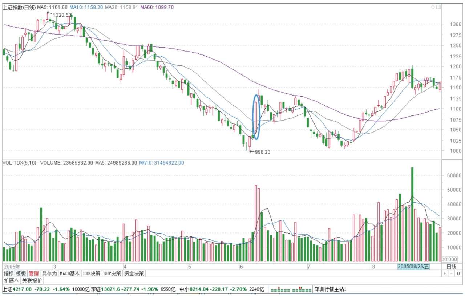
Task: Click the split-panel icon at chart top-right
Action: [x=438, y=7]
